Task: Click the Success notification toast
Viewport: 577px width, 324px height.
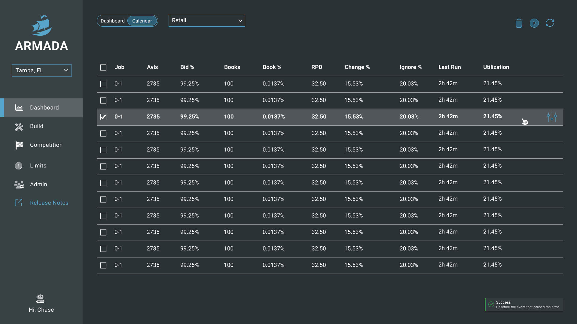Action: point(524,304)
